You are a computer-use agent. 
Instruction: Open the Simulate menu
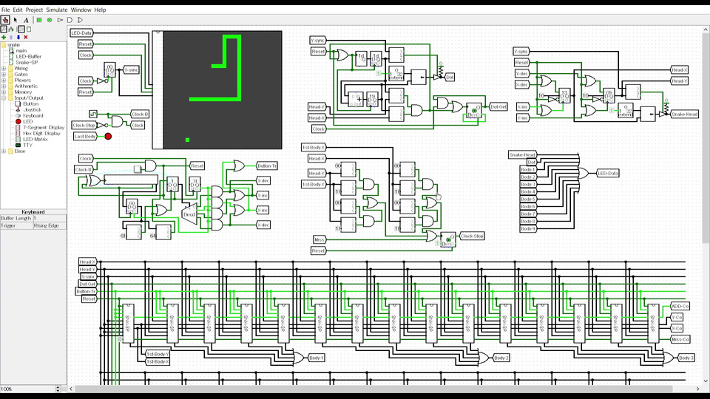click(x=57, y=10)
